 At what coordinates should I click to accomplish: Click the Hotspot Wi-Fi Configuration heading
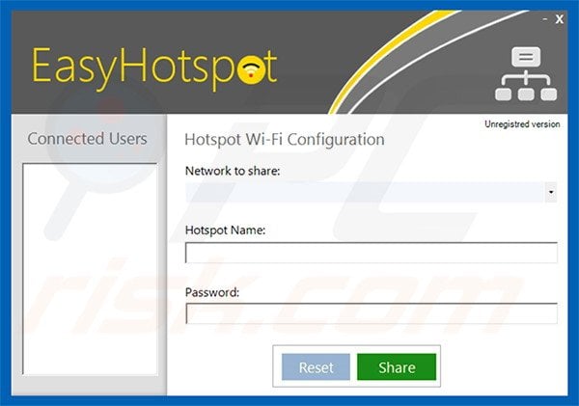[285, 140]
